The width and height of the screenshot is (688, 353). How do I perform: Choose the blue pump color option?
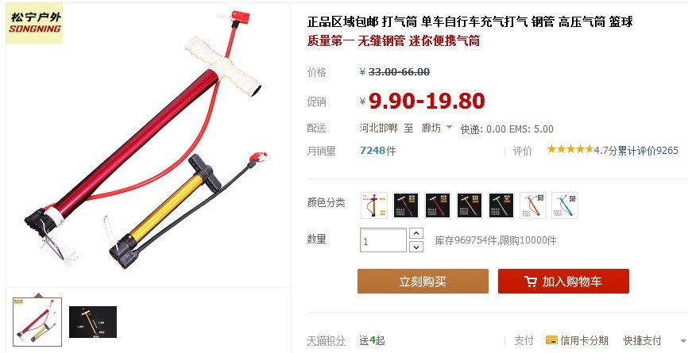[x=565, y=205]
